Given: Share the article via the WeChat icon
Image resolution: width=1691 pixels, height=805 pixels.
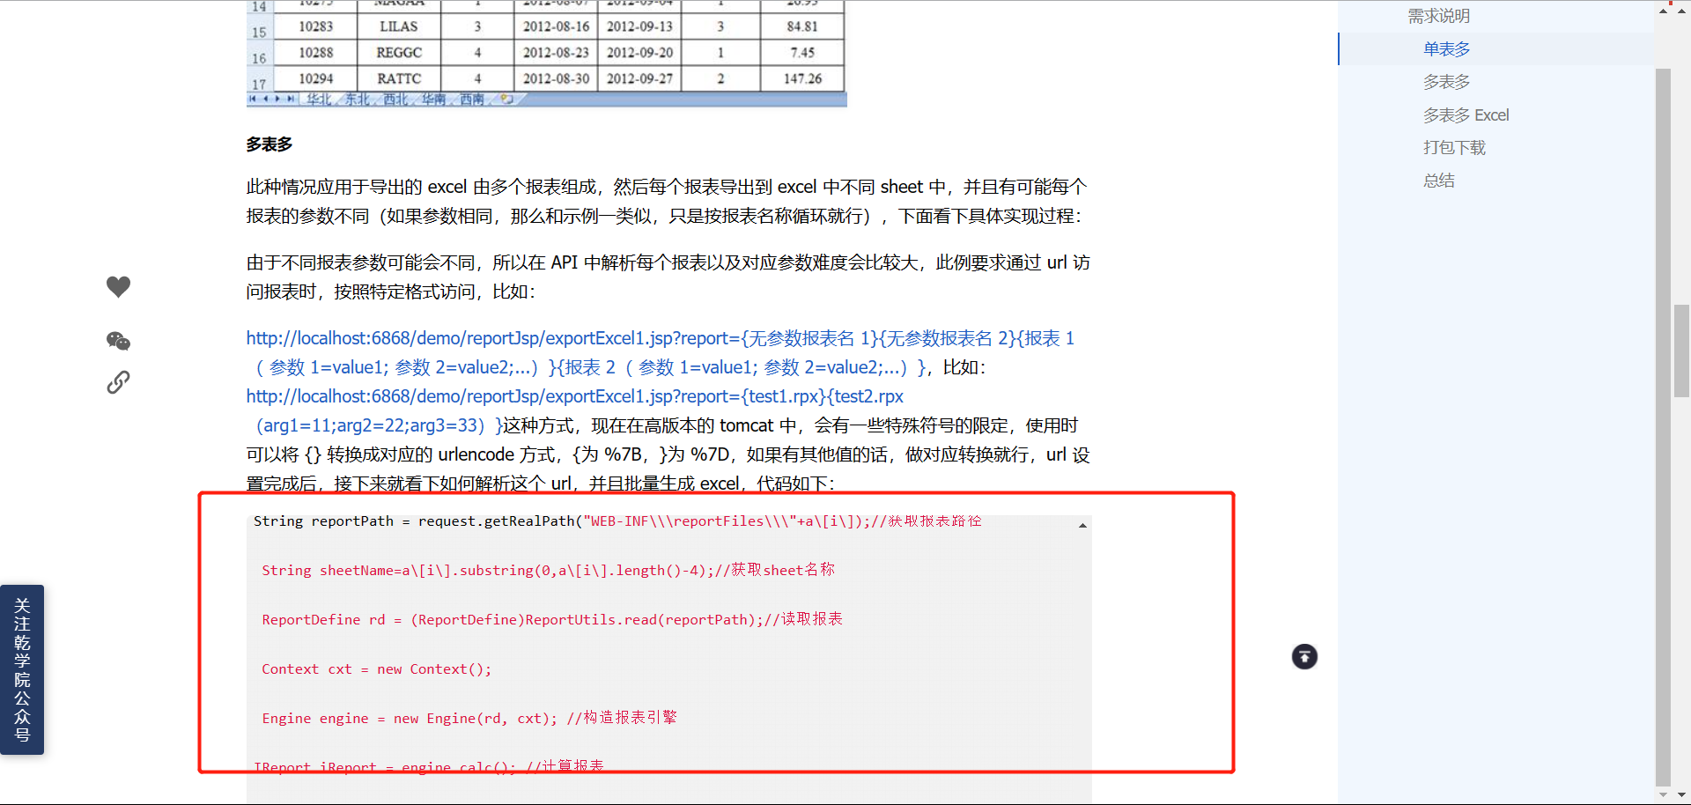Looking at the screenshot, I should click(x=118, y=341).
